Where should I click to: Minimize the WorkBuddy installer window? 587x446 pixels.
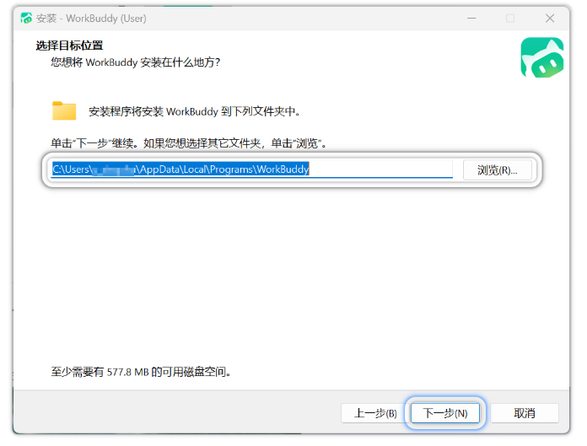tap(471, 18)
